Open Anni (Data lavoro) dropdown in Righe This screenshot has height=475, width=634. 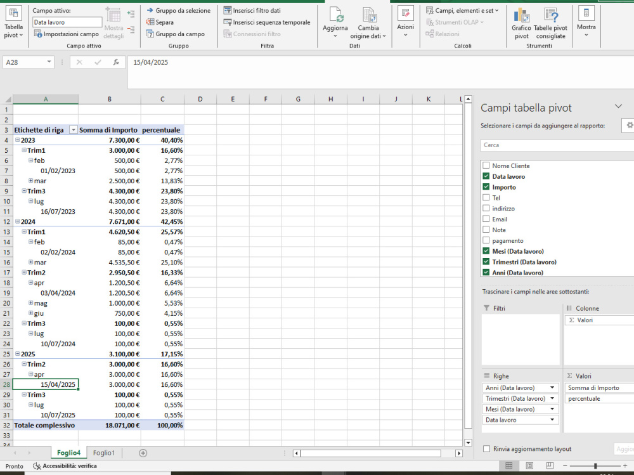point(552,387)
